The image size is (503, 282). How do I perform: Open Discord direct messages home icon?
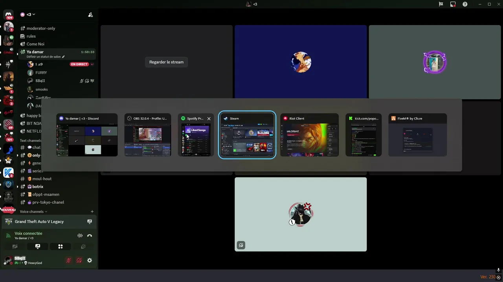click(x=8, y=15)
